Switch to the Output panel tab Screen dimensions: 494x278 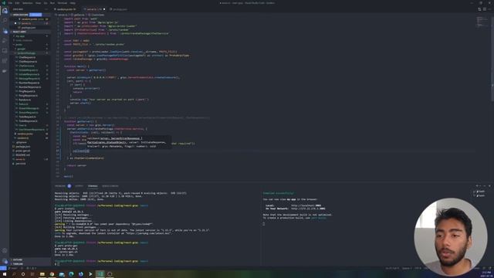[79, 186]
